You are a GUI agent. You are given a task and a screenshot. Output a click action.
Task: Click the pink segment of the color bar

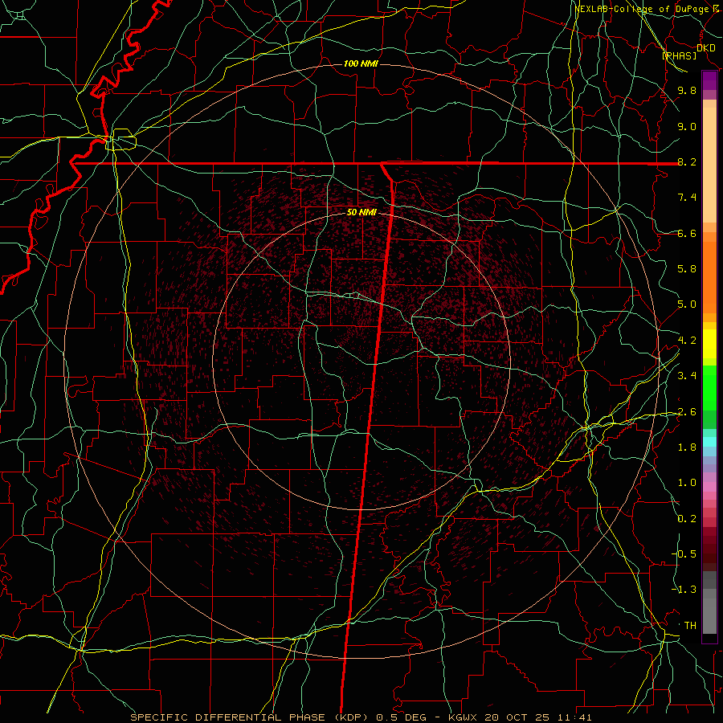click(709, 487)
